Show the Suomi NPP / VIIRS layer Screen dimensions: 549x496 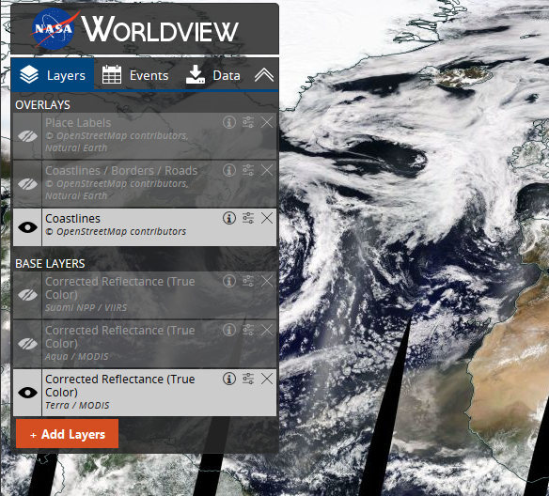click(27, 295)
